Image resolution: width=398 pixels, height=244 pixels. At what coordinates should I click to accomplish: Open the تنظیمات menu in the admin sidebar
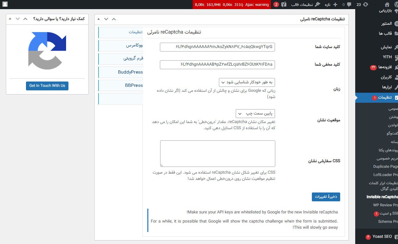click(377, 97)
